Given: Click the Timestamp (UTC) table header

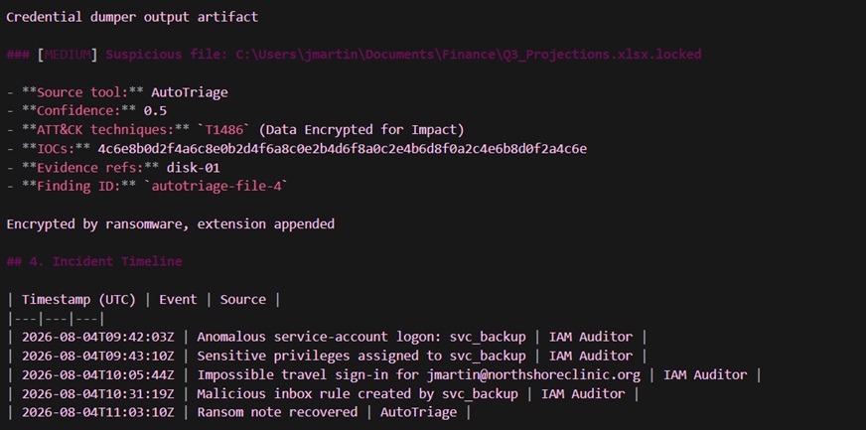Looking at the screenshot, I should click(x=78, y=299).
